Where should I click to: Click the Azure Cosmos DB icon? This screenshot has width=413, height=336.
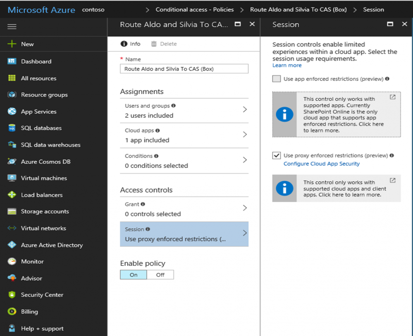[12, 161]
